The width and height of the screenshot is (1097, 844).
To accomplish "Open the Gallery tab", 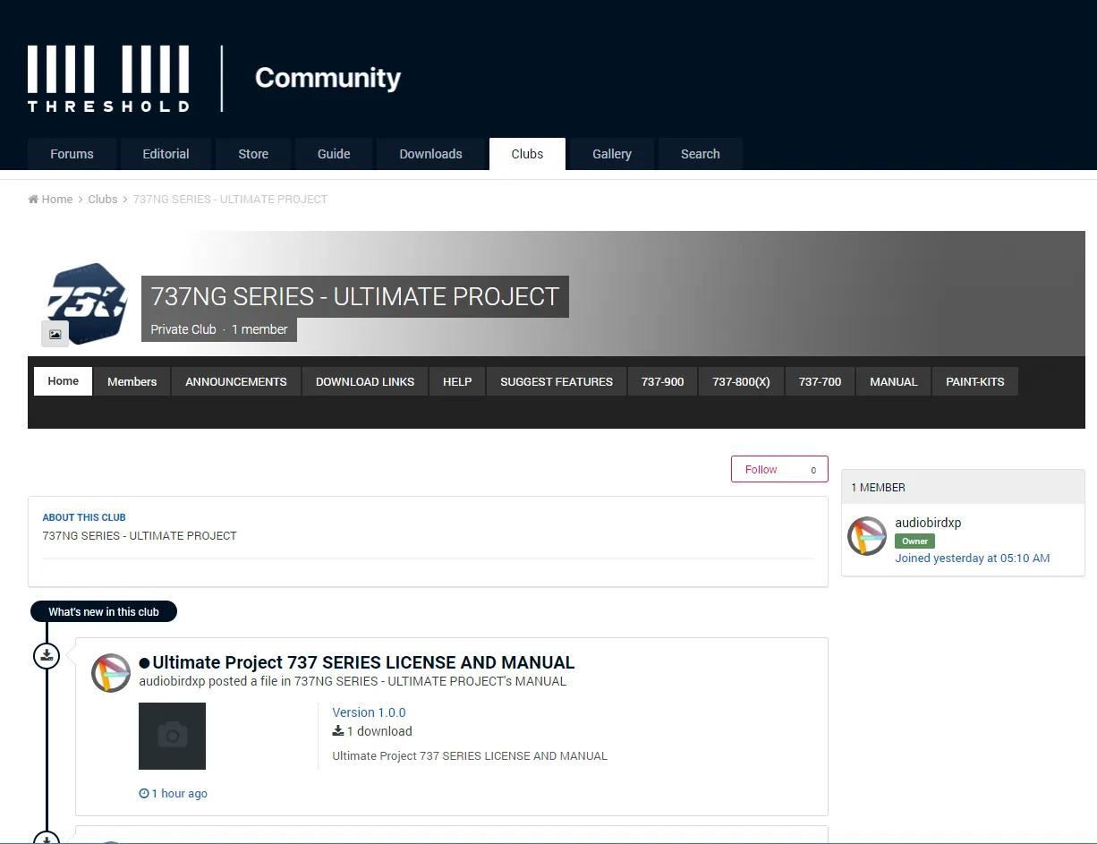I will [x=611, y=154].
